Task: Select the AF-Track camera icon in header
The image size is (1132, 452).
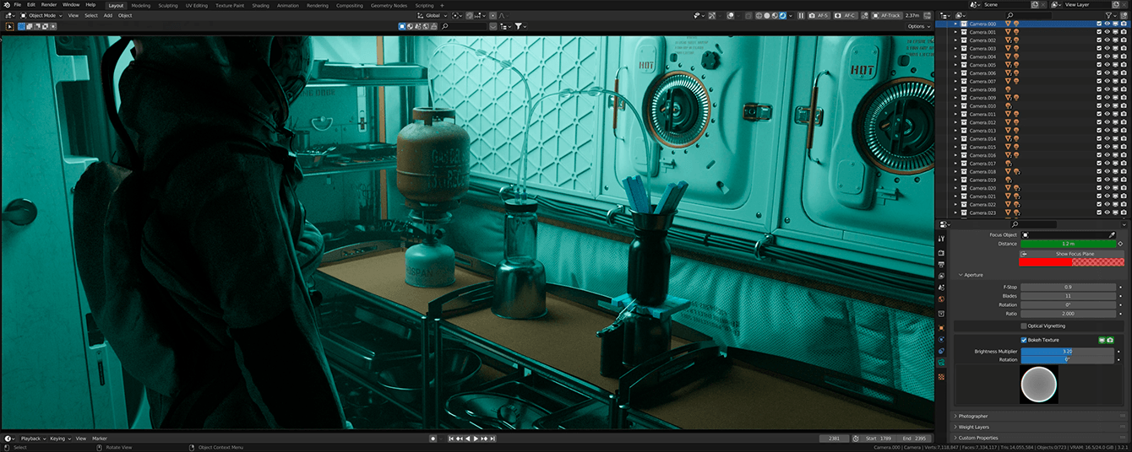Action: point(876,15)
